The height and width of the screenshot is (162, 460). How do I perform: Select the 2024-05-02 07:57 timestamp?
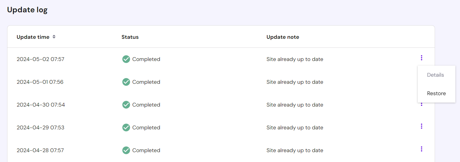coord(40,59)
